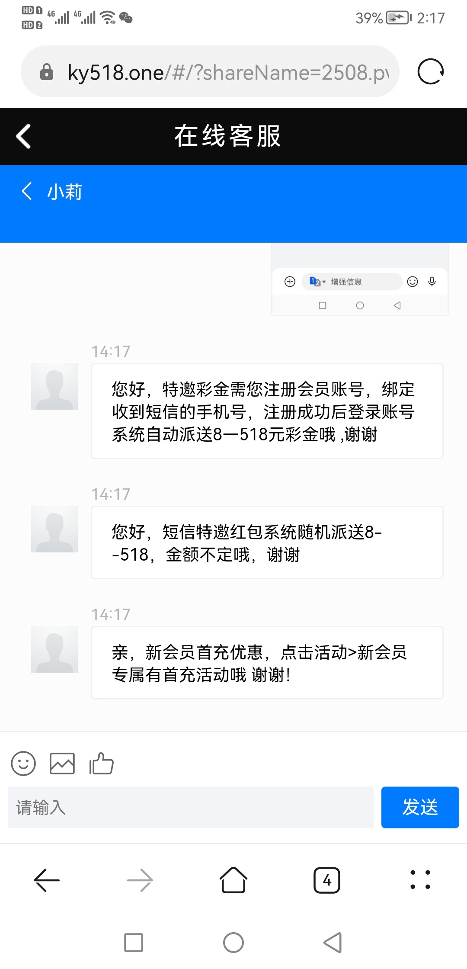Tap the 新会员首充优惠 message bubble
The width and height of the screenshot is (467, 969).
(267, 663)
